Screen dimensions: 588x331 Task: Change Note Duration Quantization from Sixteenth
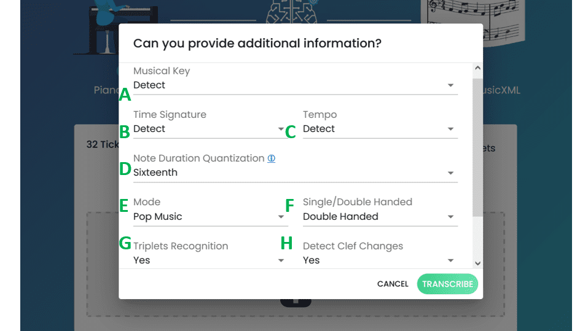click(x=295, y=173)
